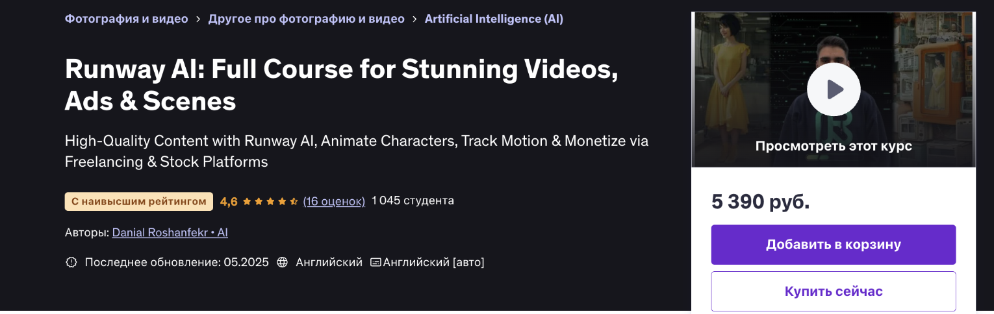Image resolution: width=994 pixels, height=314 pixels.
Task: Click Добавить в корзину button
Action: (x=834, y=245)
